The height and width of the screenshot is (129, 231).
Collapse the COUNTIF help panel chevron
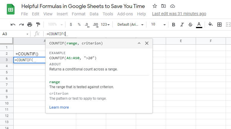pos(139,43)
